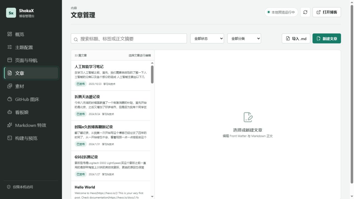Screen dimensions: 354x199
Task: Open Markdown 特效 page
Action: pyautogui.click(x=31, y=125)
